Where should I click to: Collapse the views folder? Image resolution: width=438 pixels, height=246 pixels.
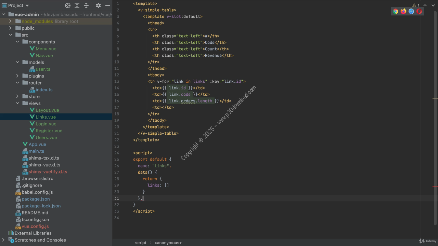point(17,103)
